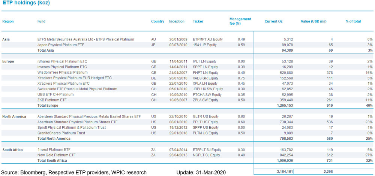The image size is (375, 176).
Task: Click ticker 'XAD3 GR Equity'
Action: pos(205,78)
